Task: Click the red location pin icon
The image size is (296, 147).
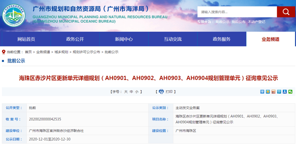Action: pyautogui.click(x=3, y=52)
